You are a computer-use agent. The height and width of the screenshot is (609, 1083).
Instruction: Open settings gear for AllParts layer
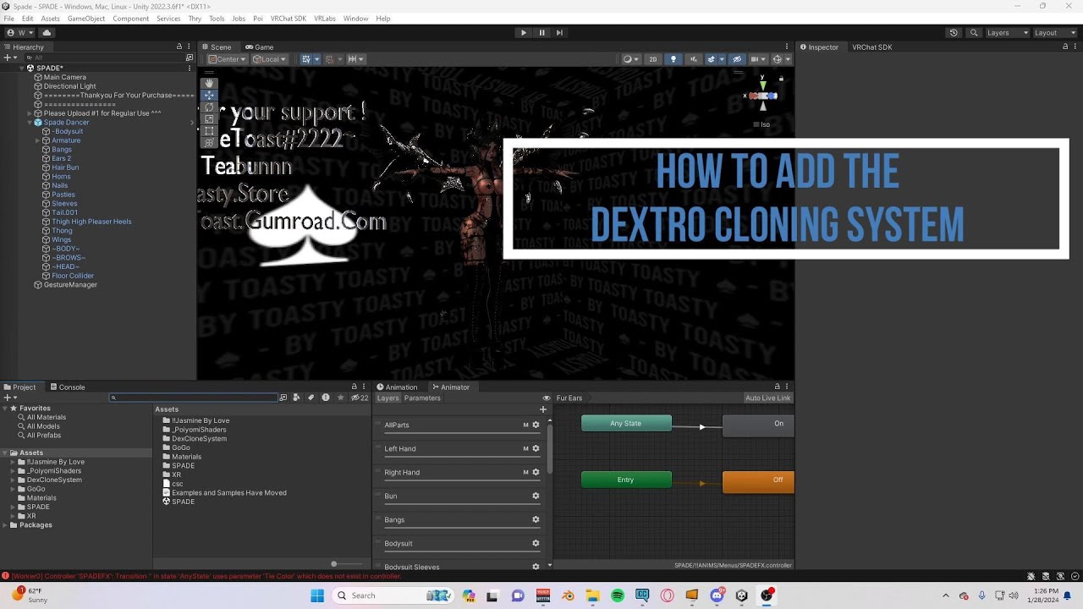click(536, 425)
